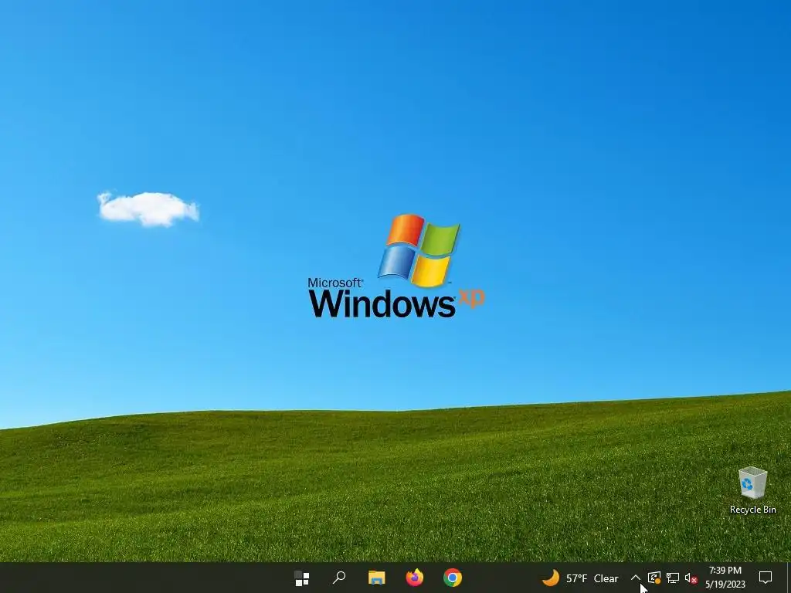Open taskbar Search

(x=339, y=578)
